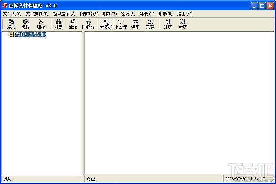Sort files with 降序 descending icon
The width and height of the screenshot is (276, 184).
[x=183, y=24]
